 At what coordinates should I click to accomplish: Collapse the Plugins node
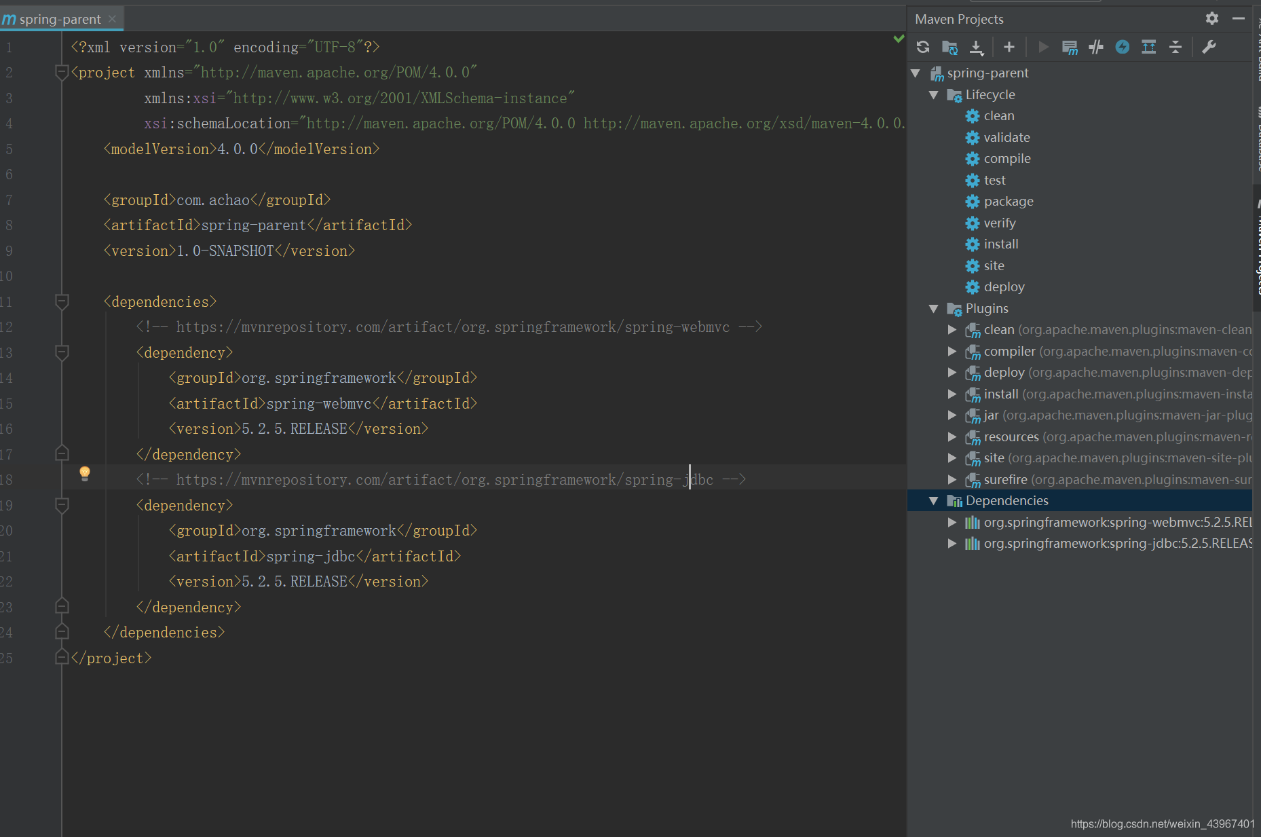(x=934, y=308)
